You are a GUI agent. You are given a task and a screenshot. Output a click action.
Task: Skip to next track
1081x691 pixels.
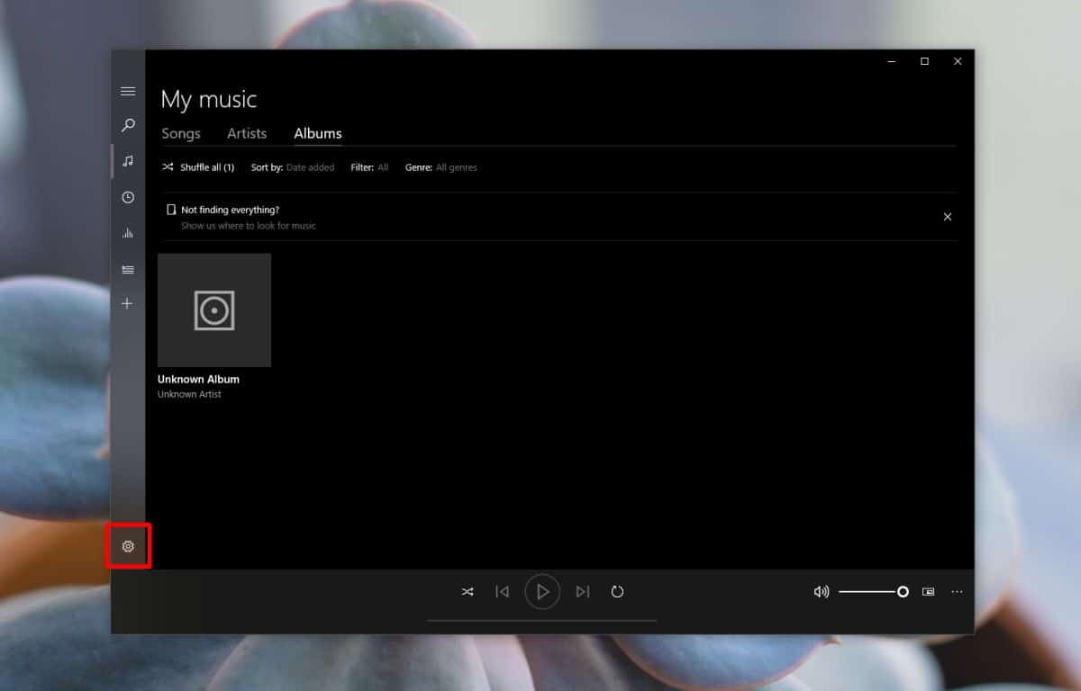pos(583,592)
